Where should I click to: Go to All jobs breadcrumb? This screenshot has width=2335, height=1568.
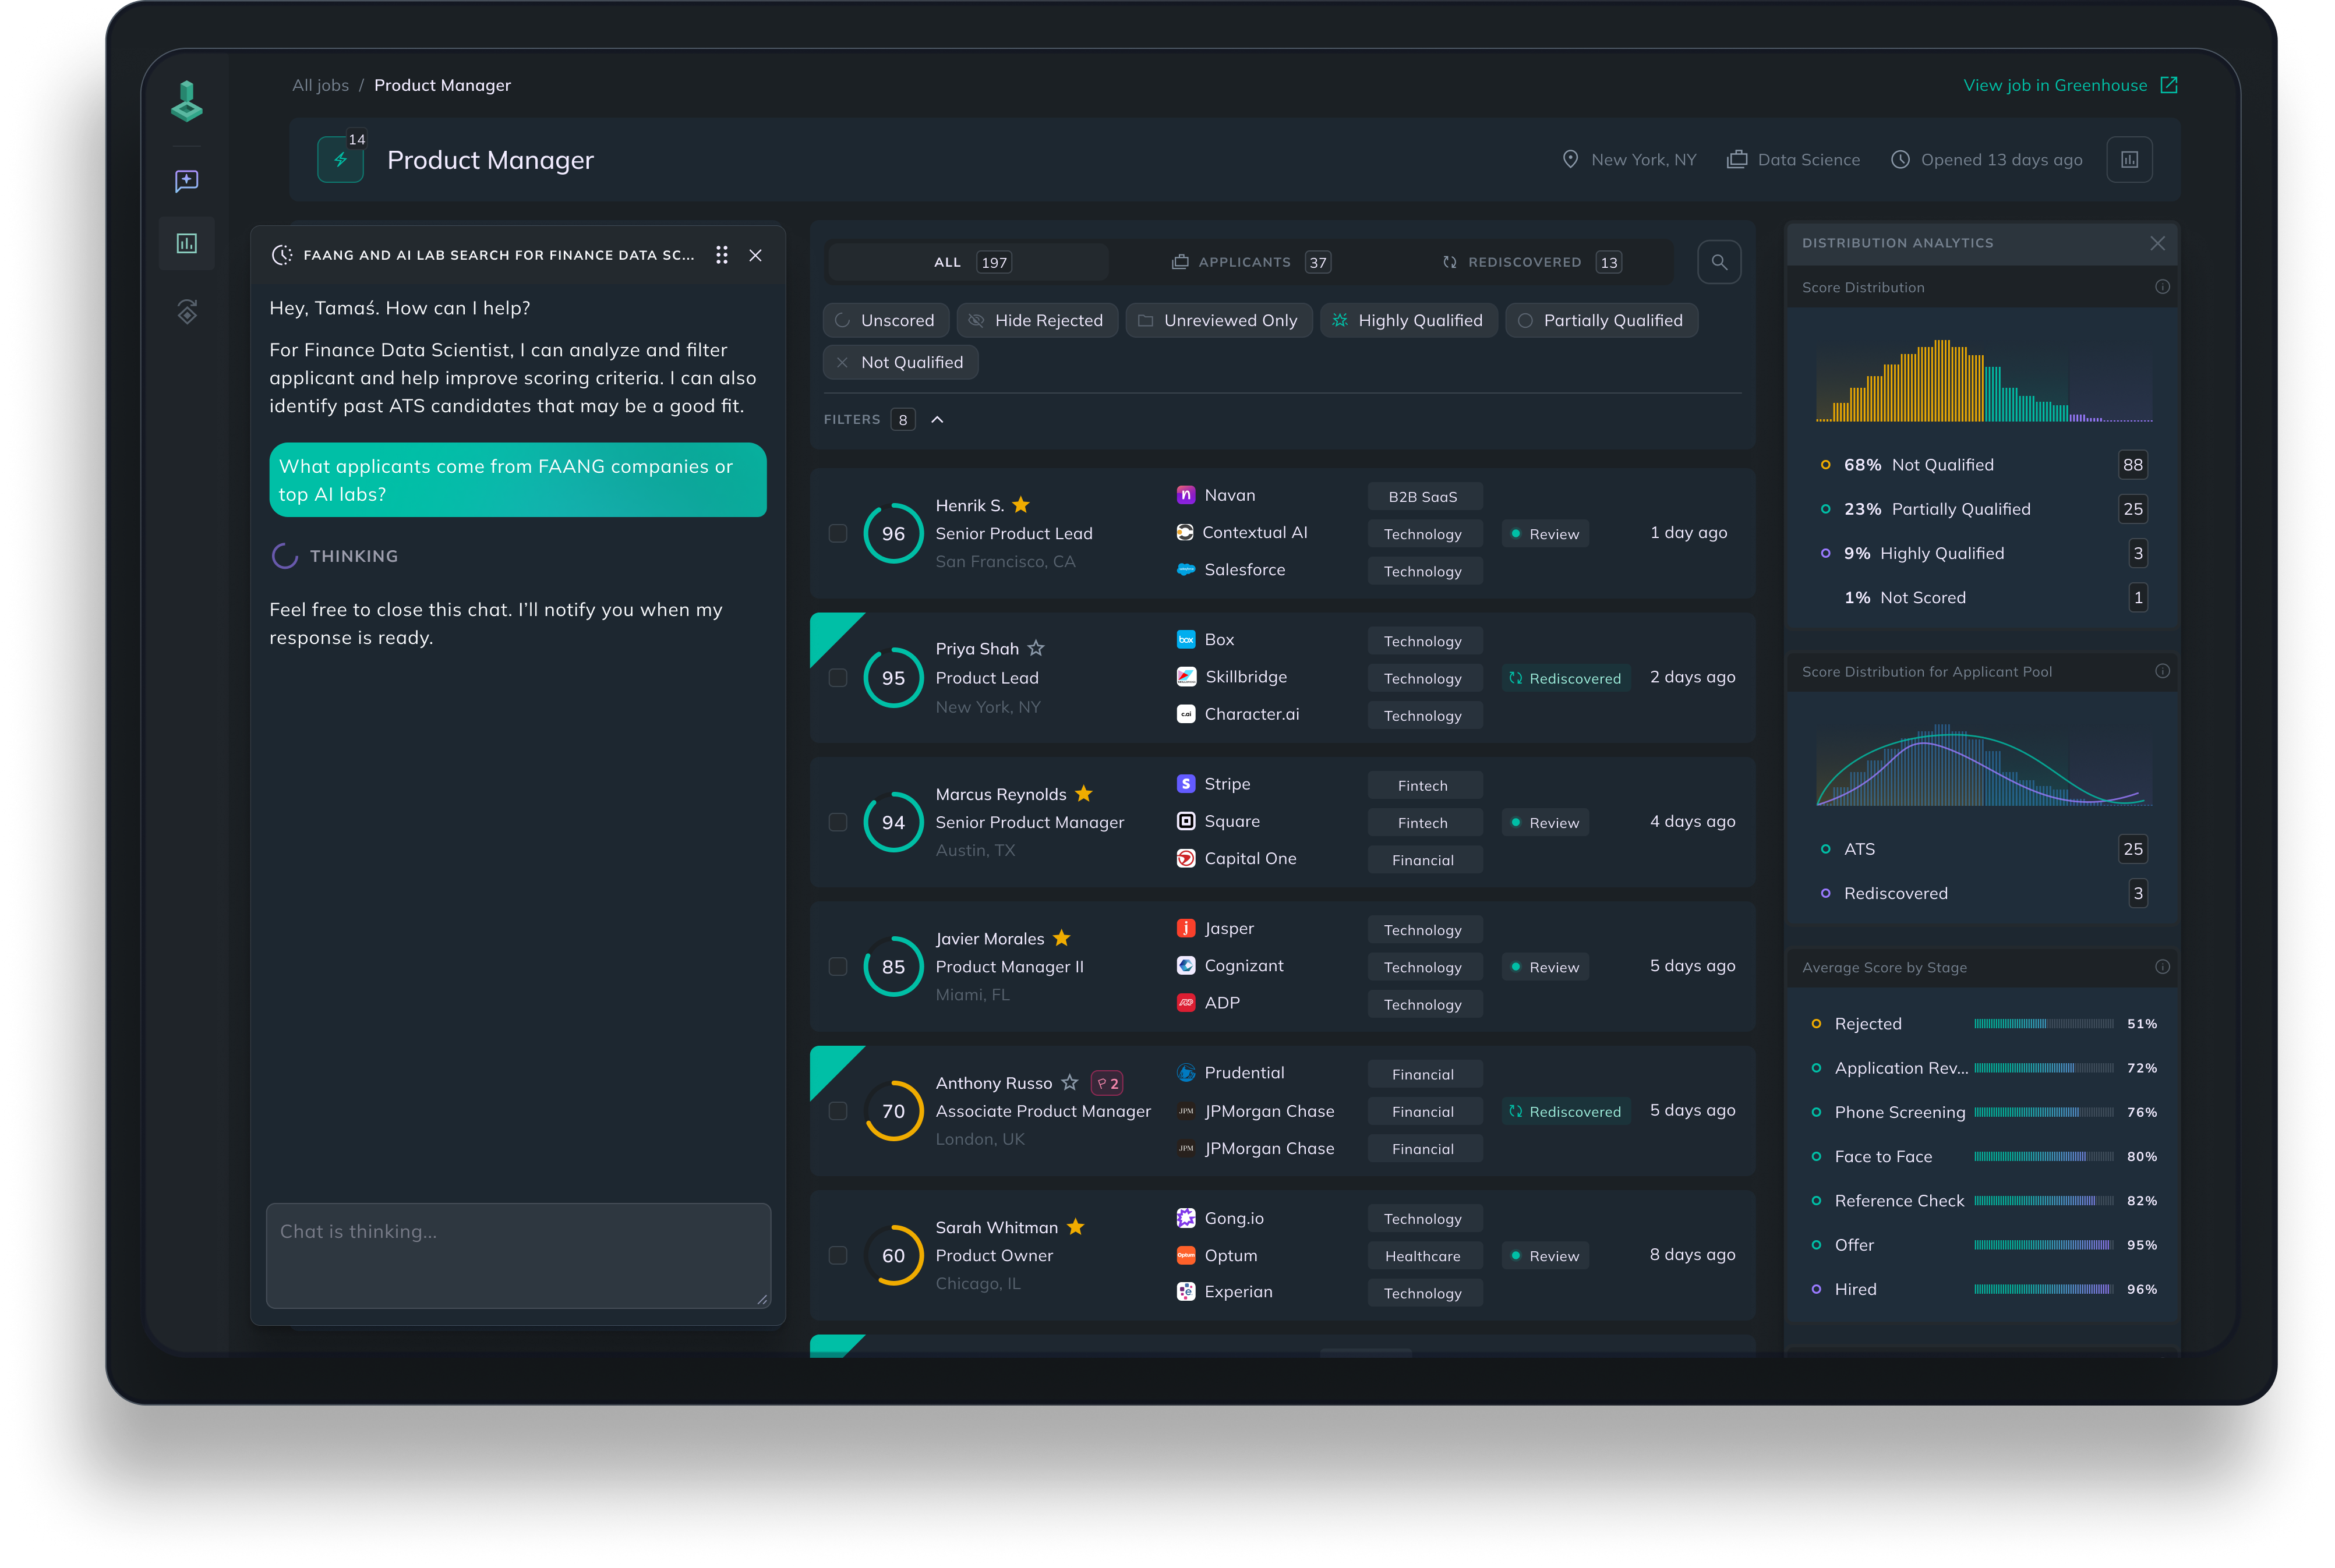click(x=320, y=85)
